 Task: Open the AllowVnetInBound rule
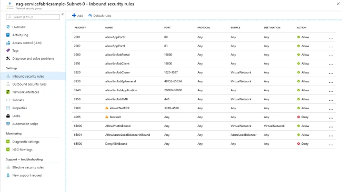[x=118, y=126]
